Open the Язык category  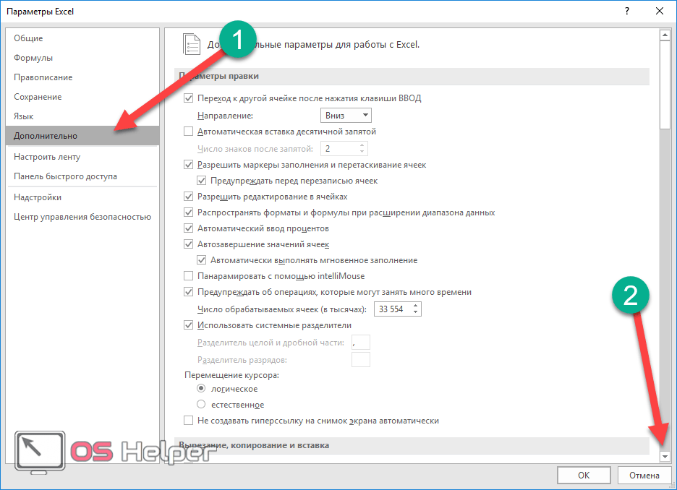click(x=82, y=116)
